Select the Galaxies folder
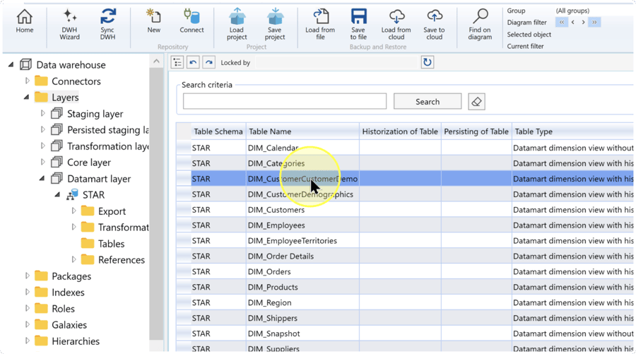Image resolution: width=636 pixels, height=354 pixels. tap(69, 325)
